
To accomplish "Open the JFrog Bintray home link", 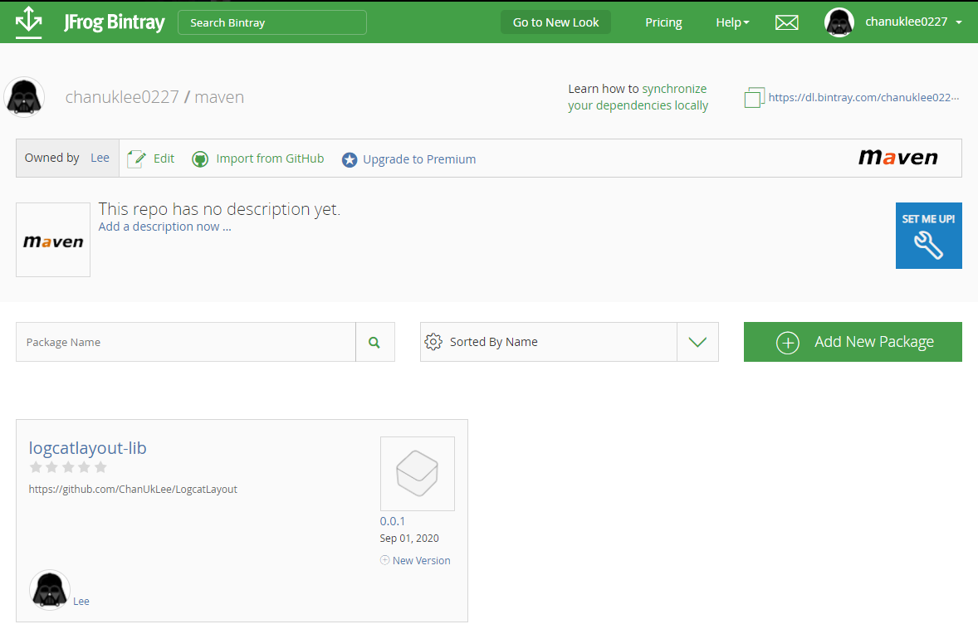I will click(x=114, y=22).
